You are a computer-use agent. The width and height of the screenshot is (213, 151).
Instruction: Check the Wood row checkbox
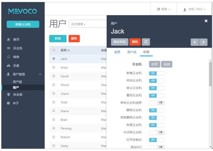(54, 85)
